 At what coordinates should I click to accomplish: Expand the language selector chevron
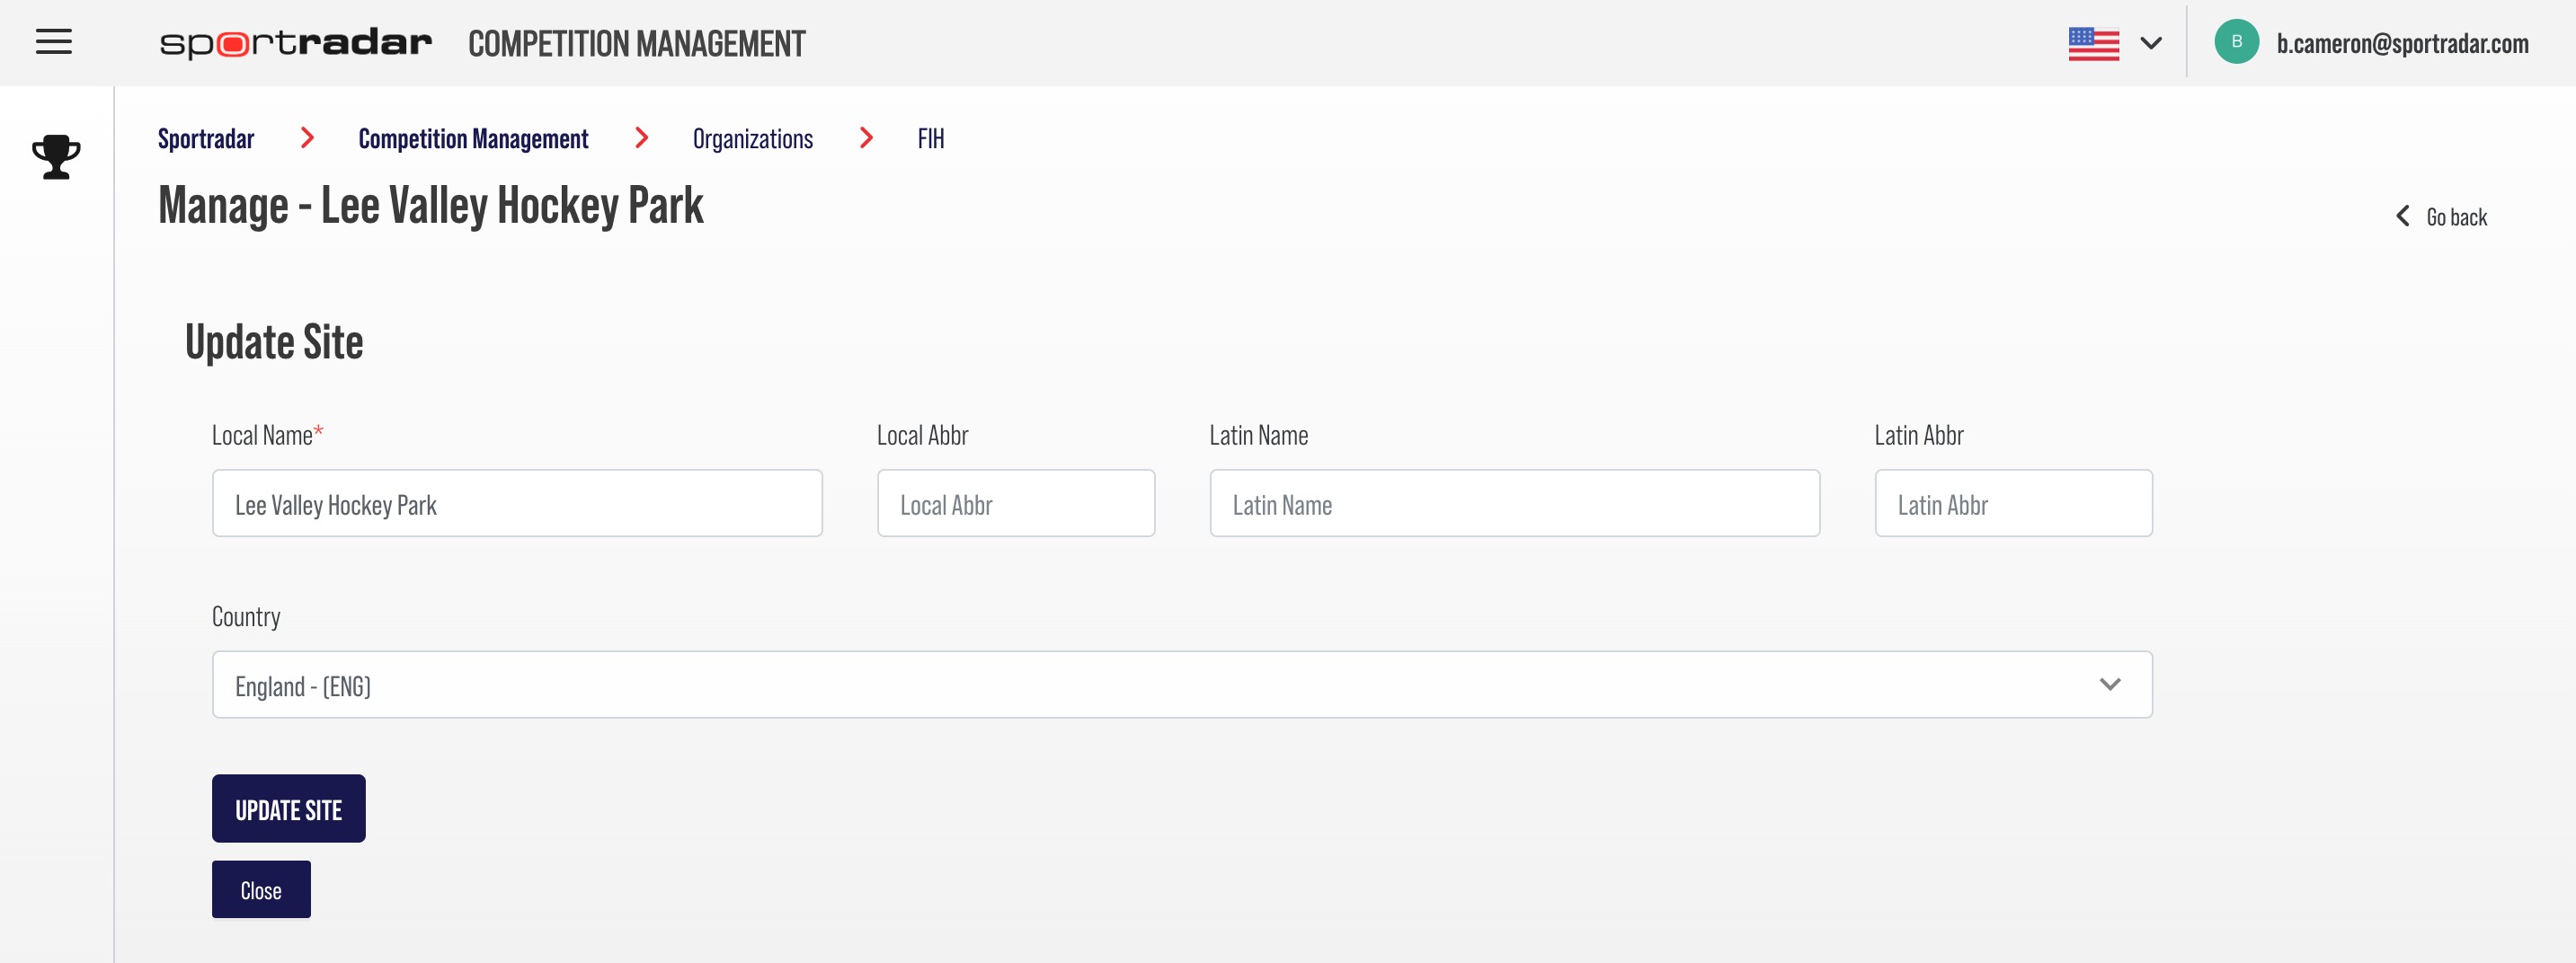point(2151,43)
